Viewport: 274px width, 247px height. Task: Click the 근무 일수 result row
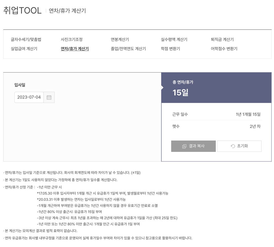pos(216,114)
